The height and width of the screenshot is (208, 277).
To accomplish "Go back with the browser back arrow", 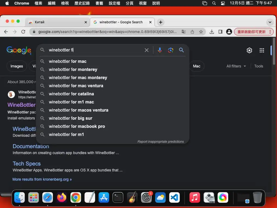I will [x=6, y=32].
